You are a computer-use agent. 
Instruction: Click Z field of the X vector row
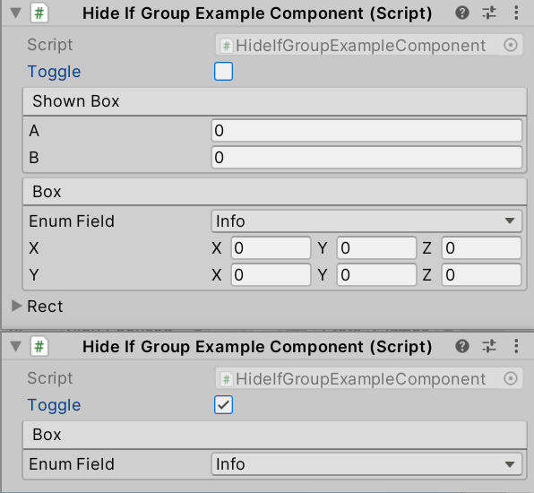click(481, 247)
